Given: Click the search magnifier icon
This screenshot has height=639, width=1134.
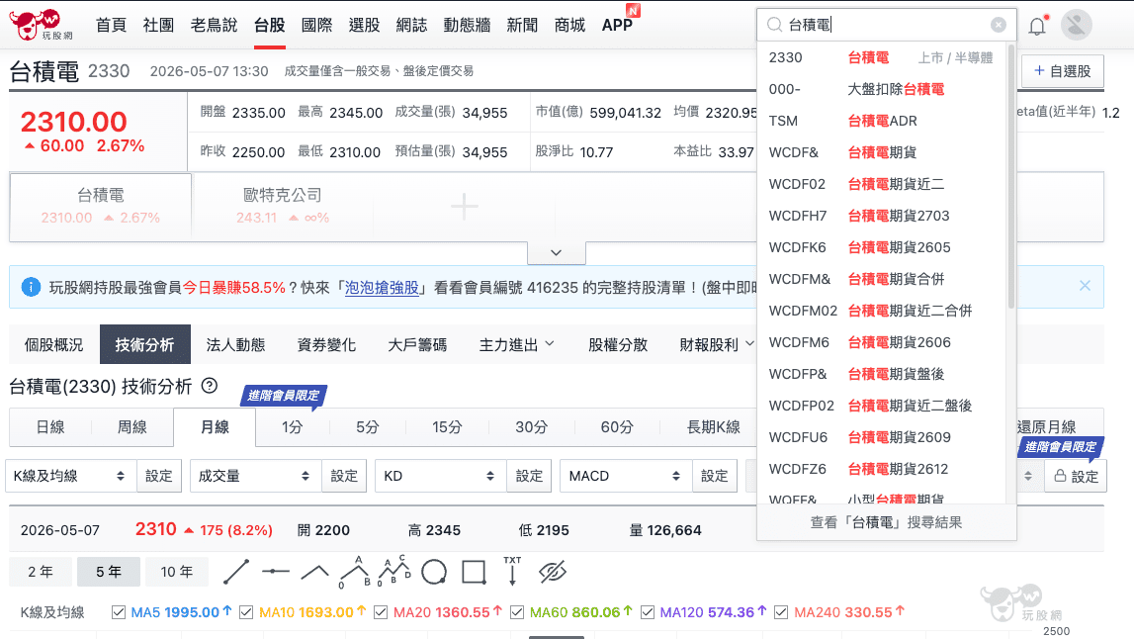Looking at the screenshot, I should pos(774,25).
